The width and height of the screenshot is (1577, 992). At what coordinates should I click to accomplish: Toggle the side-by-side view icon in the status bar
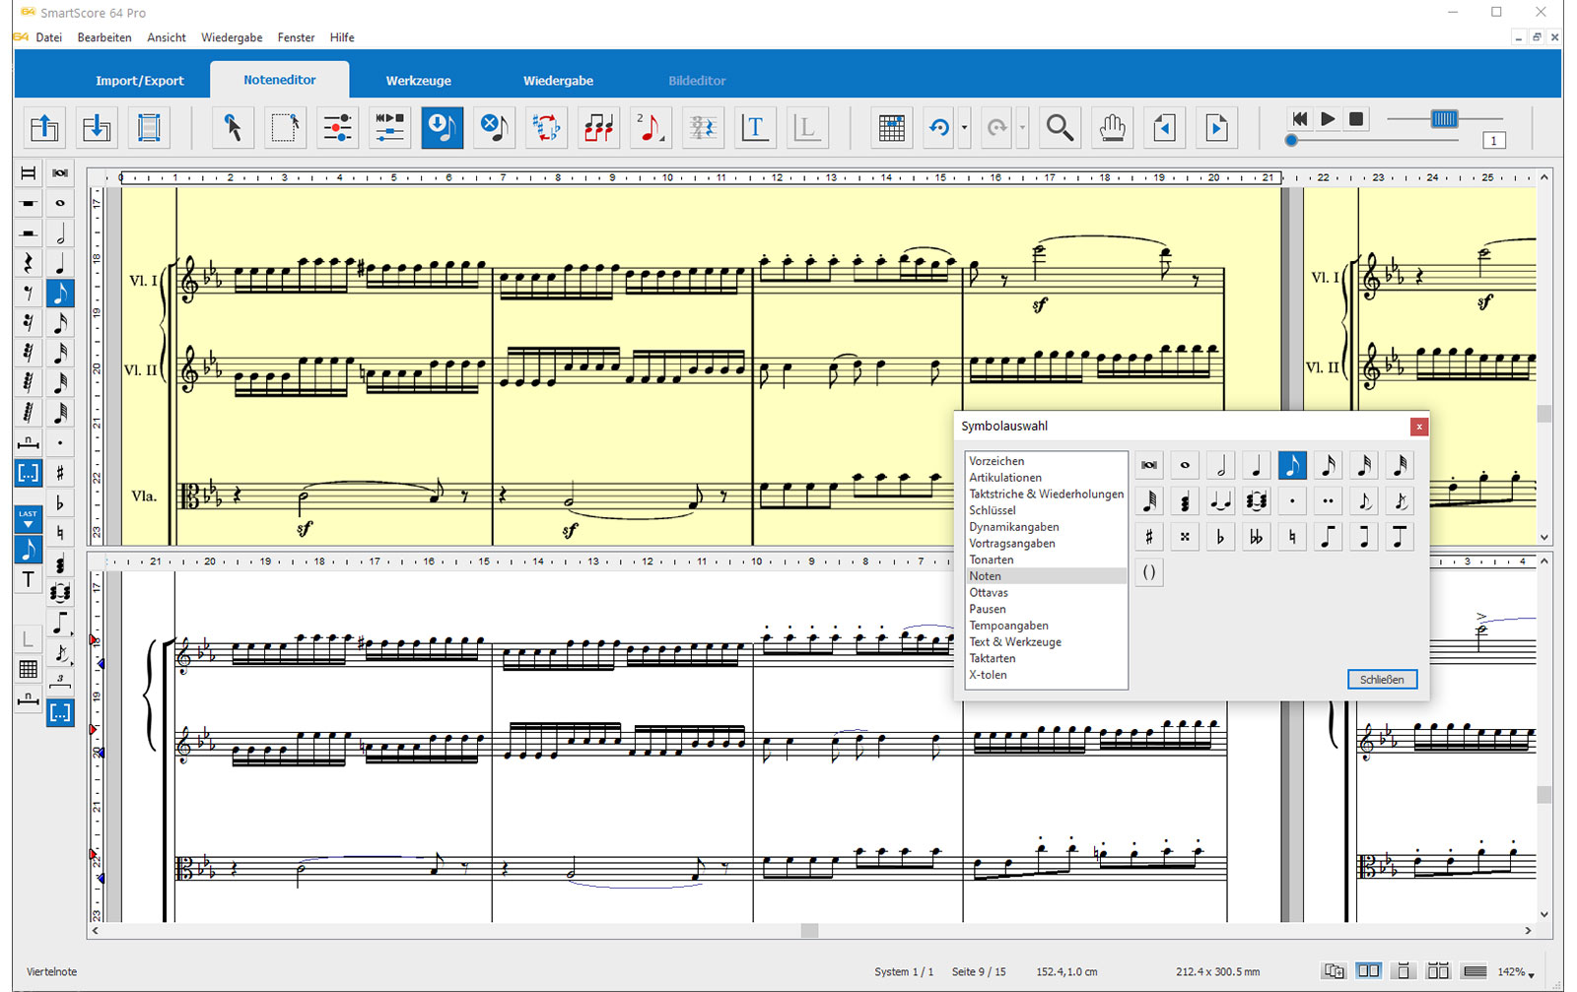point(1368,971)
